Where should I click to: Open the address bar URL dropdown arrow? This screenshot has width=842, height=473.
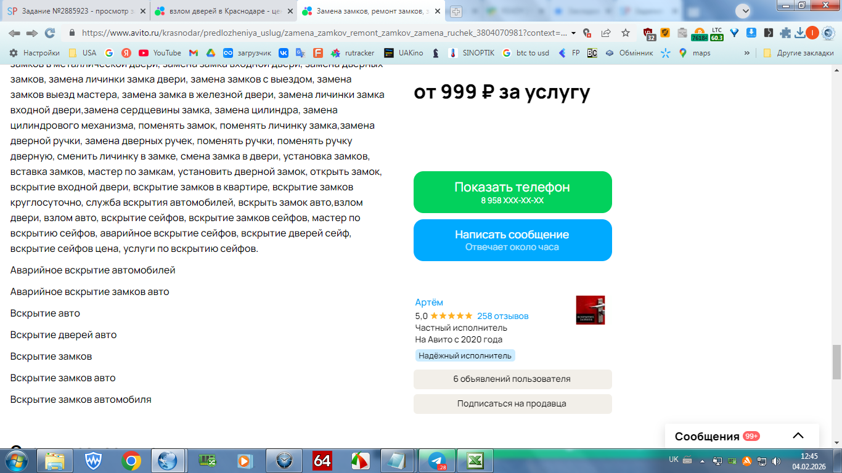point(574,33)
